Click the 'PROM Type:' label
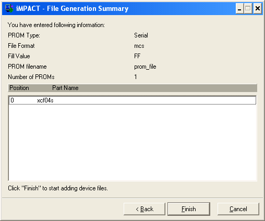 tap(24, 35)
